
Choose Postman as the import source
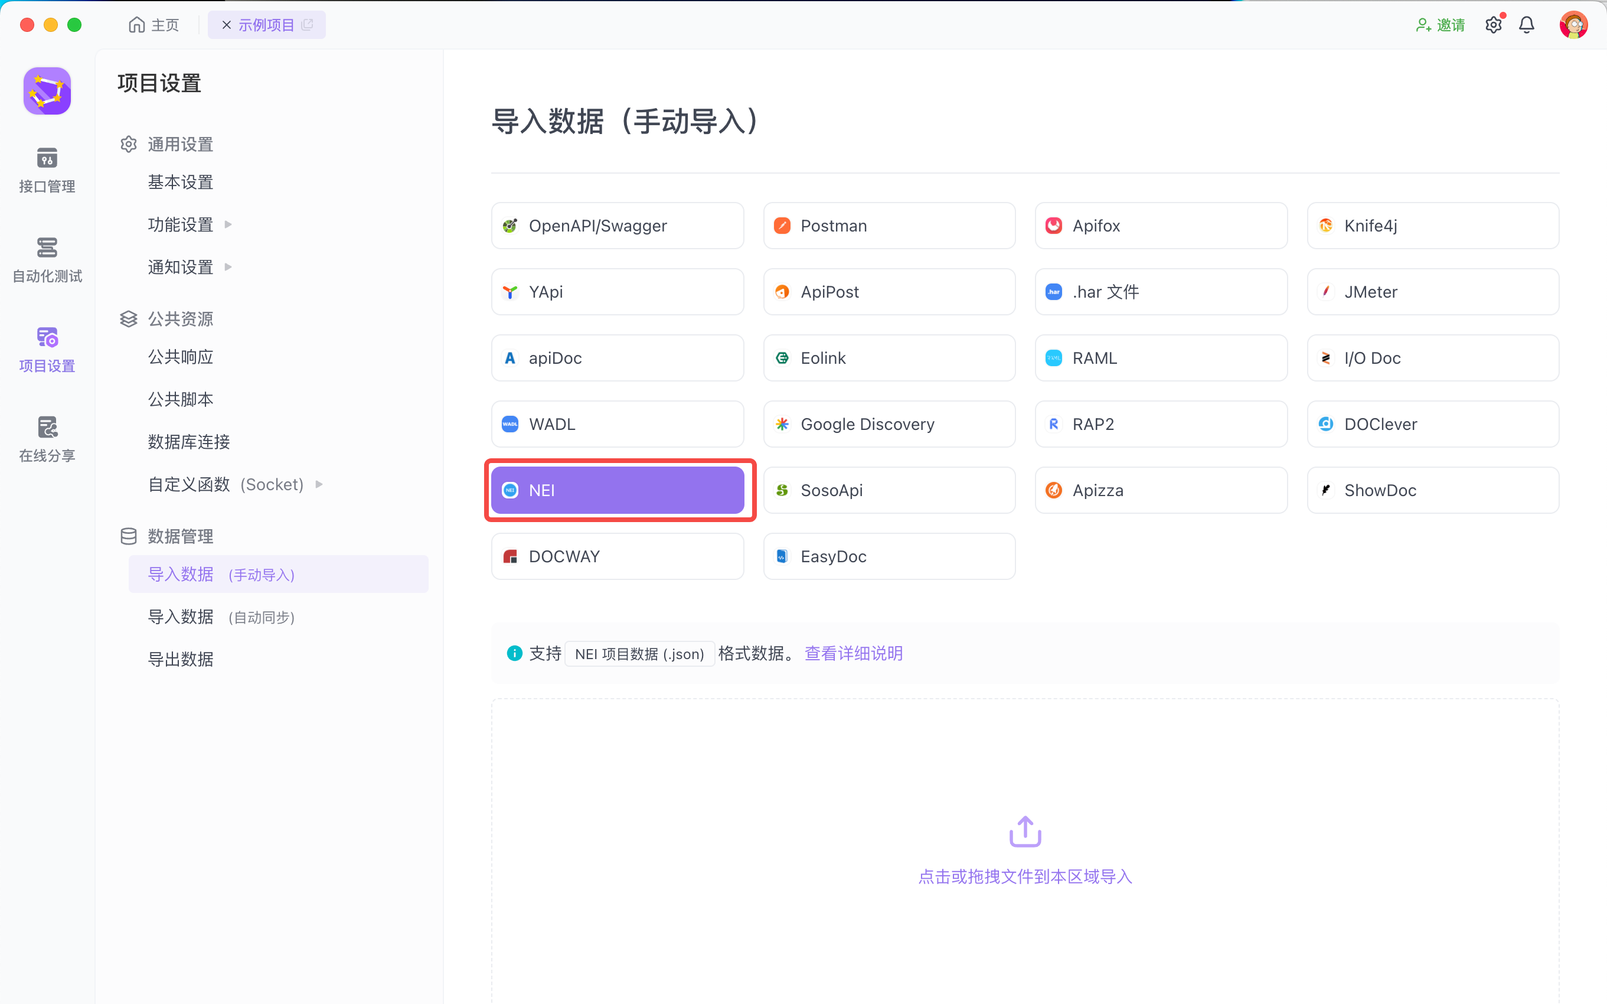pyautogui.click(x=889, y=226)
